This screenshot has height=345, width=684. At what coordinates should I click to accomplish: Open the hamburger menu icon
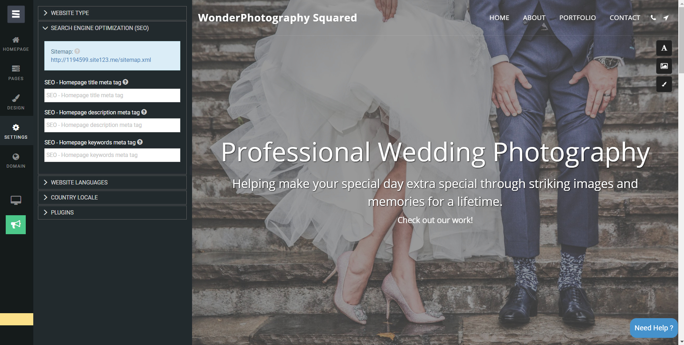(x=16, y=14)
